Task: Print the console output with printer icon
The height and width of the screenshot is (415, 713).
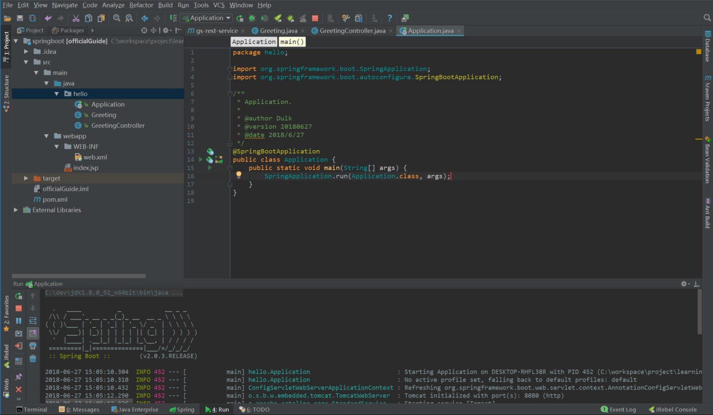Action: click(33, 346)
